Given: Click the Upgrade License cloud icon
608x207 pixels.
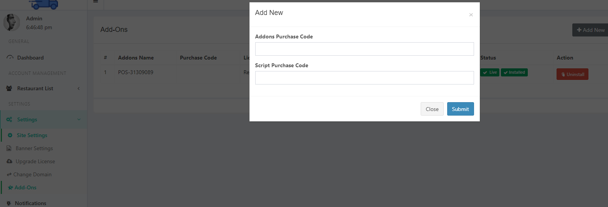Looking at the screenshot, I should (9, 161).
